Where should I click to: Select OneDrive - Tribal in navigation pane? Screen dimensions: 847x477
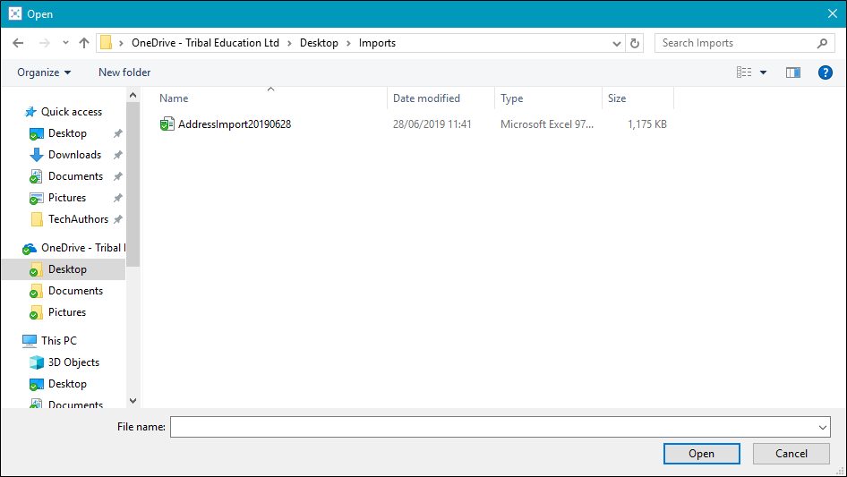[x=83, y=248]
